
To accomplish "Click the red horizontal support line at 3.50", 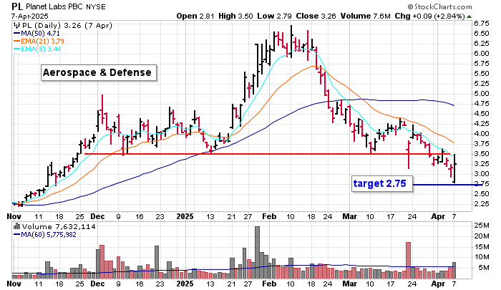I will click(268, 154).
